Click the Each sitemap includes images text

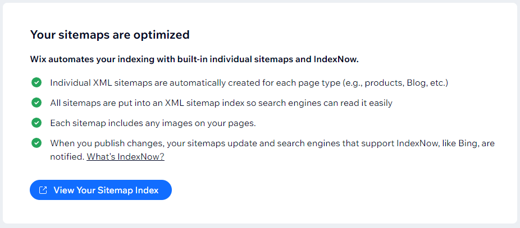153,123
